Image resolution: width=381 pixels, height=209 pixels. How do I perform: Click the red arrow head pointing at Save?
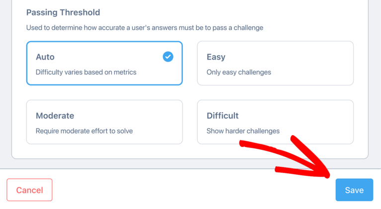[x=316, y=165]
